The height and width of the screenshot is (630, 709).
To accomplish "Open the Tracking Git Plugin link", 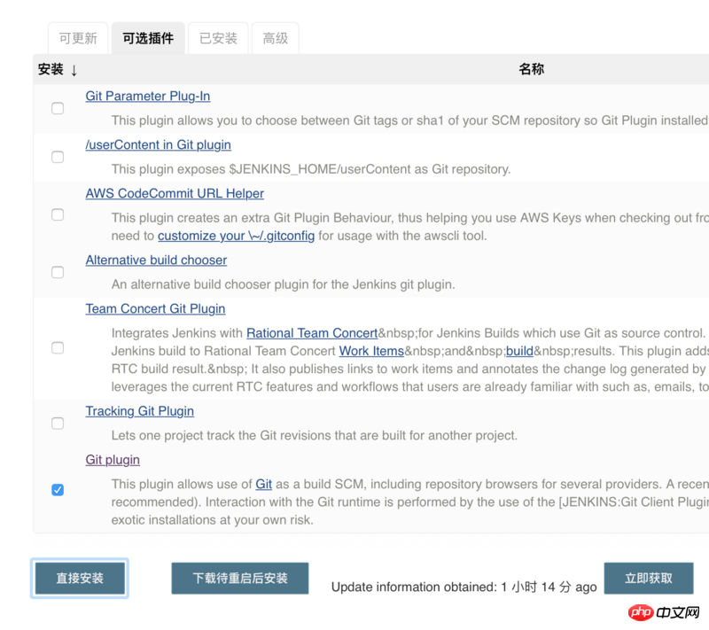I will point(140,411).
